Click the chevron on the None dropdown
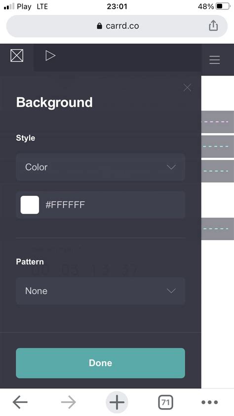This screenshot has width=234, height=416. tap(171, 291)
